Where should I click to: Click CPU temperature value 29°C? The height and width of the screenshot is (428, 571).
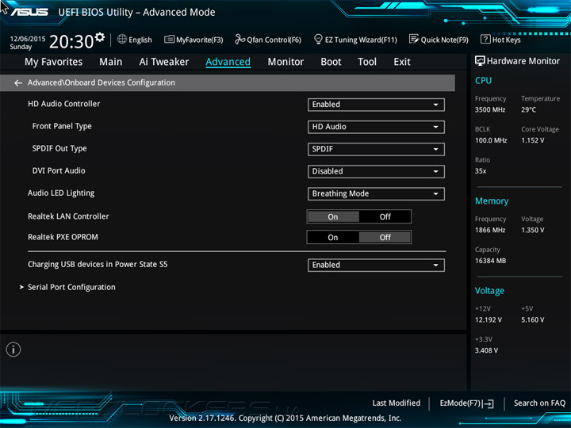(528, 109)
